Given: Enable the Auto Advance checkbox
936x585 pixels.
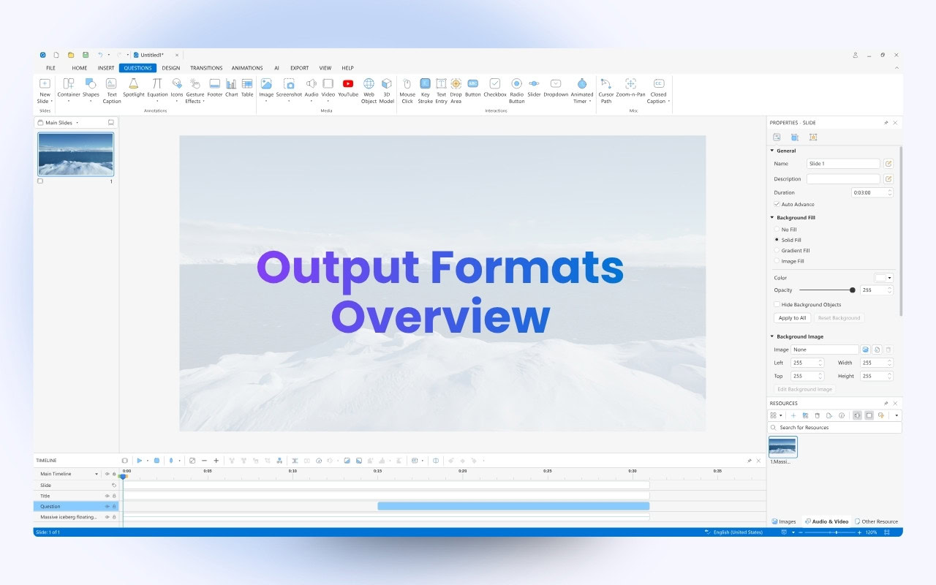Looking at the screenshot, I should (777, 204).
